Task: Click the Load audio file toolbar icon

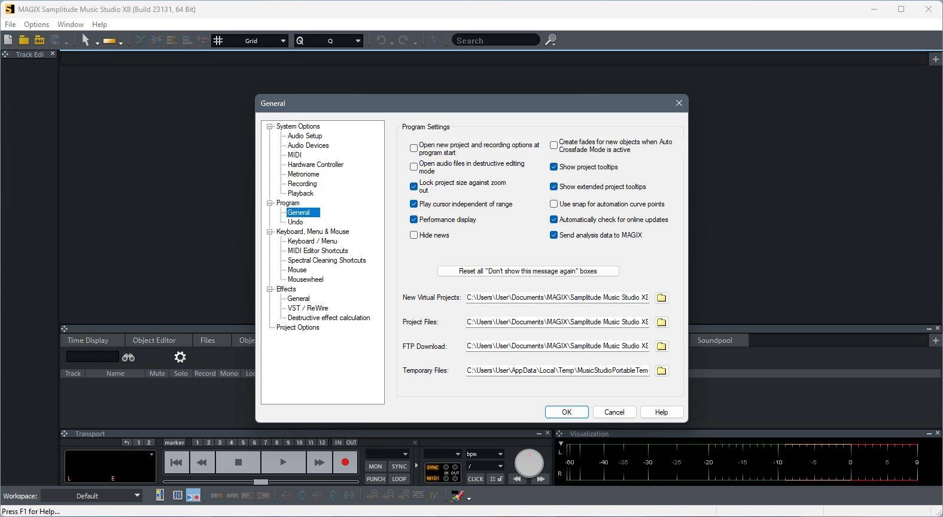Action: (39, 40)
